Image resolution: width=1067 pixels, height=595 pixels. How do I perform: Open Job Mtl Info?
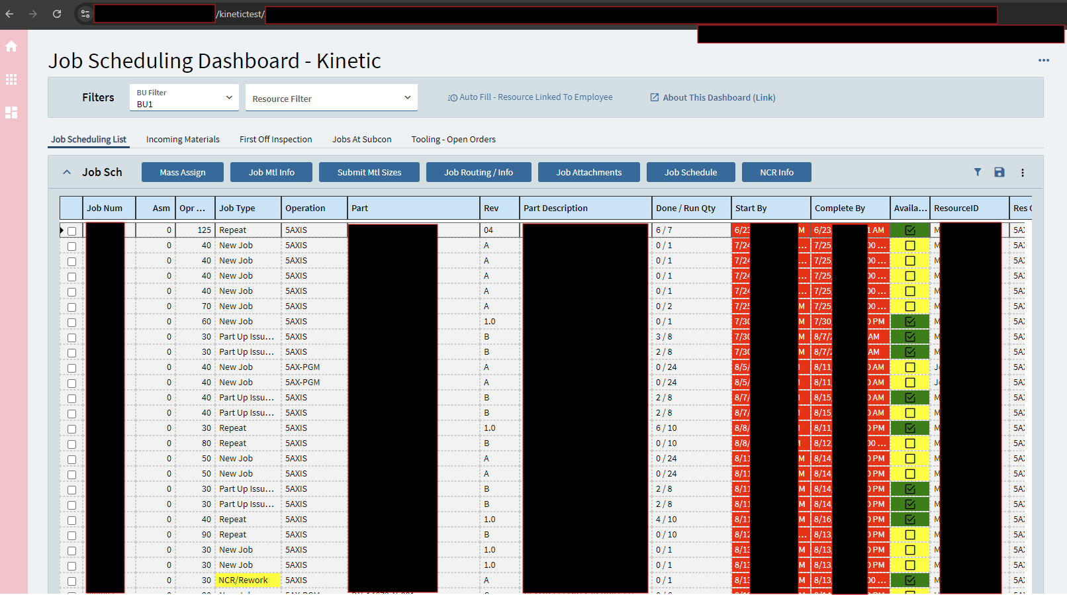coord(271,172)
